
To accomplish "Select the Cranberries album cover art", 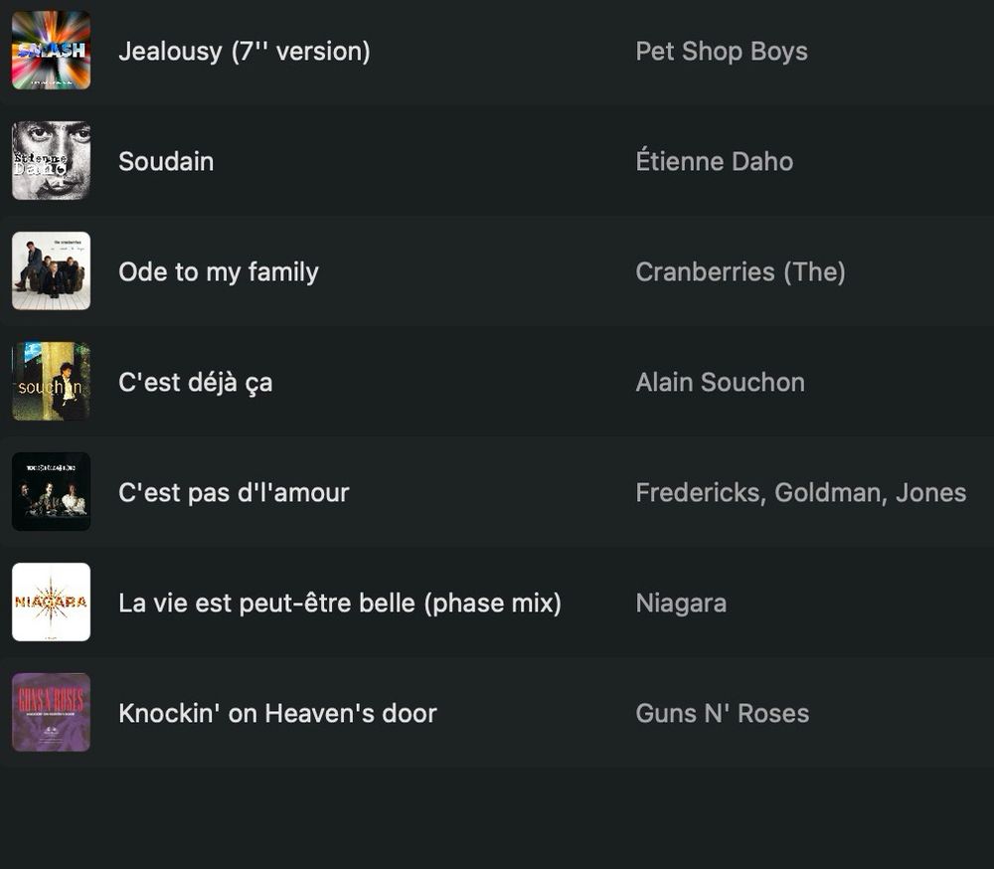I will pos(51,270).
